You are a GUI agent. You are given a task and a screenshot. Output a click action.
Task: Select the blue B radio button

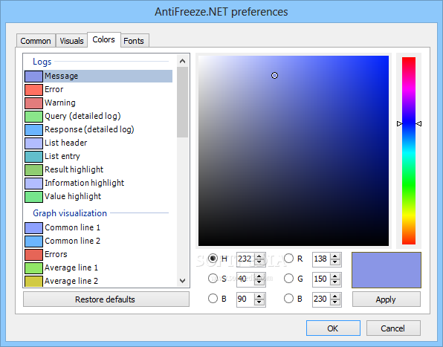288,299
